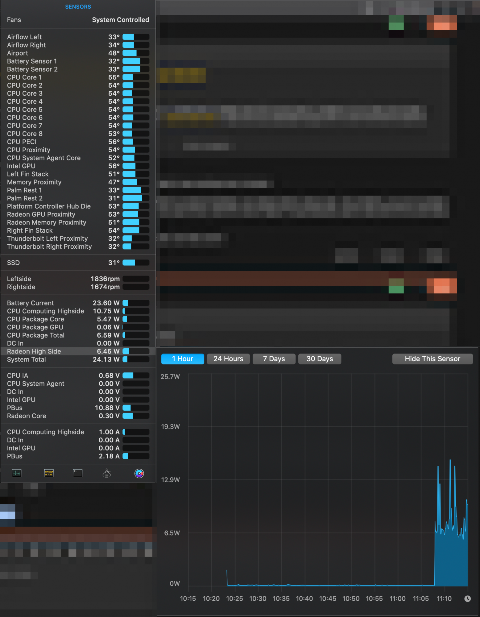
Task: Select the CPU System Agent Core row
Action: [78, 158]
